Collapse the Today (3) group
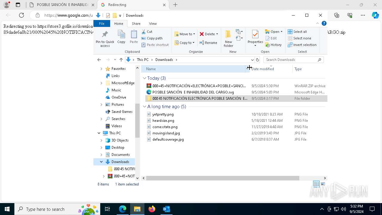 144,78
